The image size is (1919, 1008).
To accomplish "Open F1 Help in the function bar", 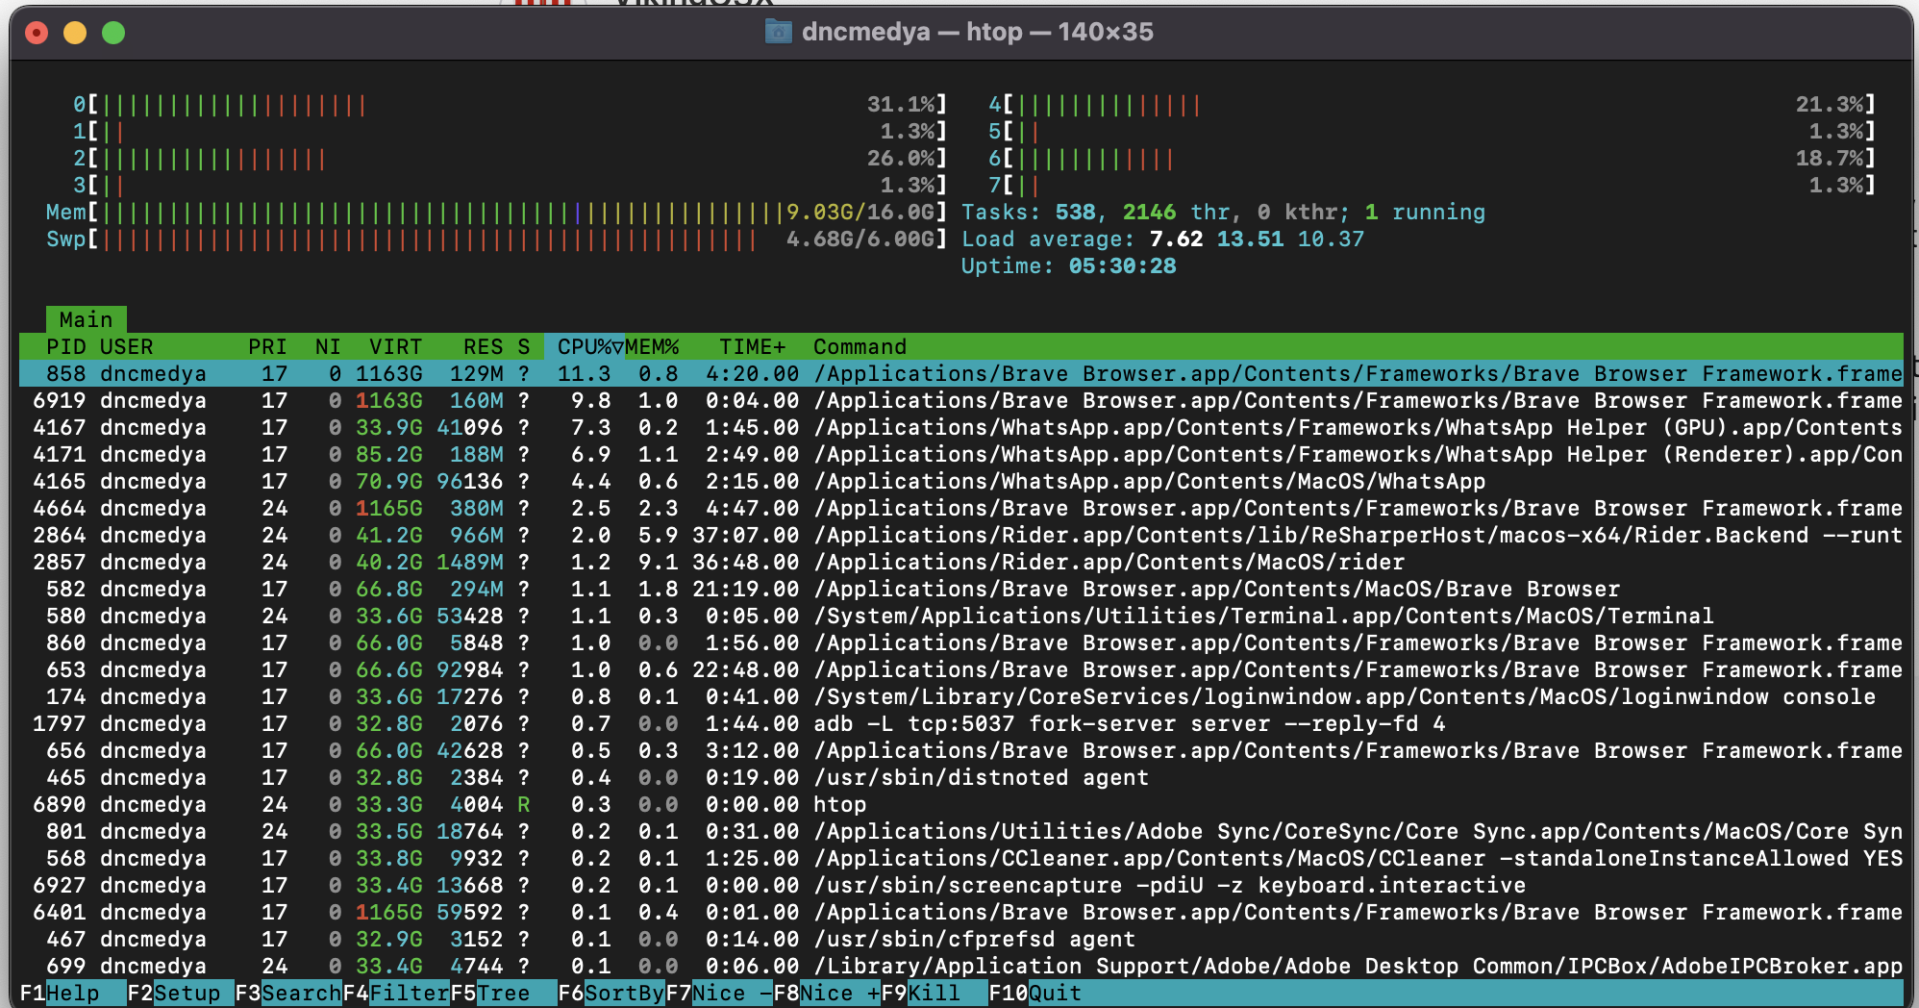I will click(72, 993).
